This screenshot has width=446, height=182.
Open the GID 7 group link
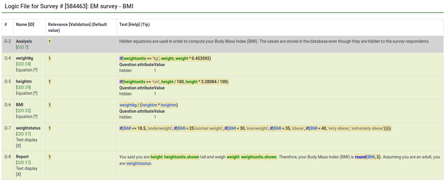23,47
